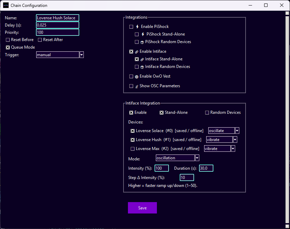Tick the PiShock Random Devices checkbox
290x229 pixels.
click(137, 42)
